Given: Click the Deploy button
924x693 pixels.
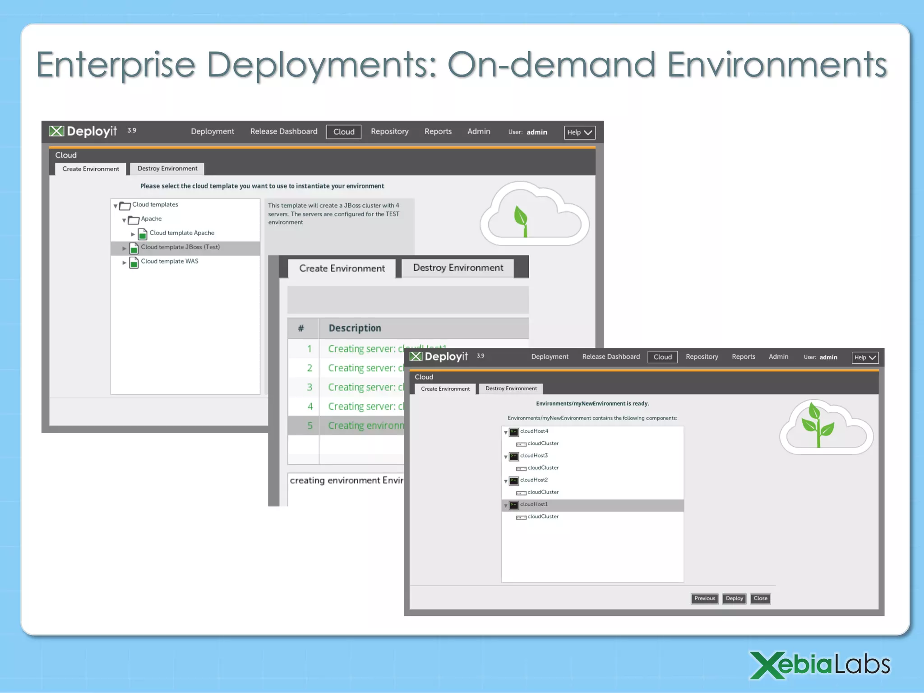Looking at the screenshot, I should click(735, 599).
